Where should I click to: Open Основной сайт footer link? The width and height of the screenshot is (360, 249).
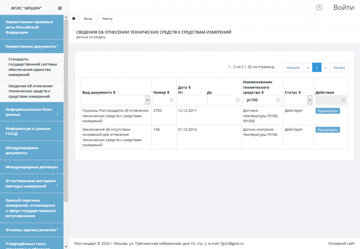pyautogui.click(x=341, y=244)
